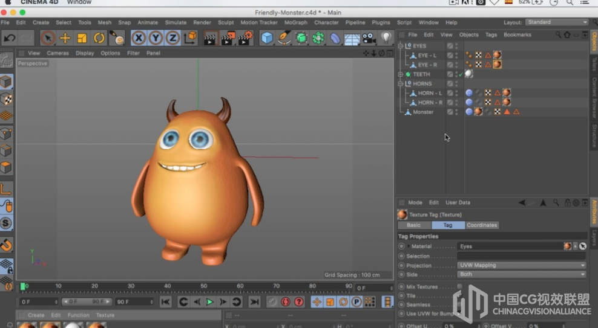Click the macOS Spotlight search icon

pos(570,2)
